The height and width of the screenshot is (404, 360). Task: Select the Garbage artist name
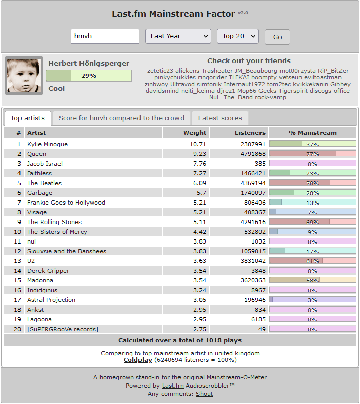[x=39, y=193]
